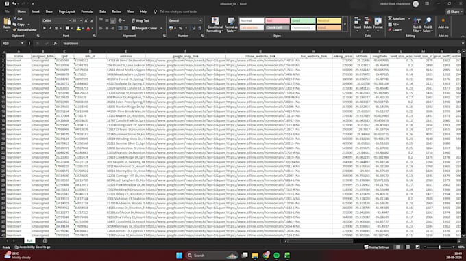Open Find & Select tool

coord(428,25)
